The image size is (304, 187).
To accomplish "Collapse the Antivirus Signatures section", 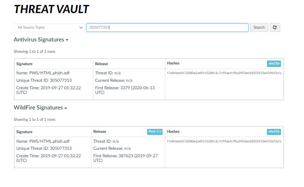I will [x=41, y=40].
